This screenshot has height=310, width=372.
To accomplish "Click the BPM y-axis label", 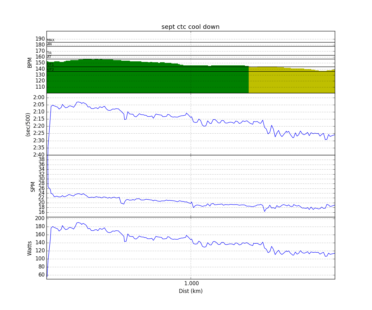I will pyautogui.click(x=30, y=62).
